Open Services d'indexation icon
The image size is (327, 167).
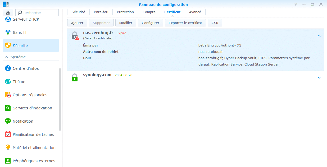tap(8, 108)
